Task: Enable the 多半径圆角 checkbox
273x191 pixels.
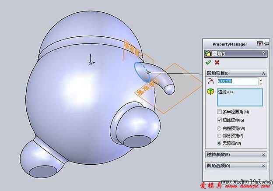Action: [x=220, y=112]
